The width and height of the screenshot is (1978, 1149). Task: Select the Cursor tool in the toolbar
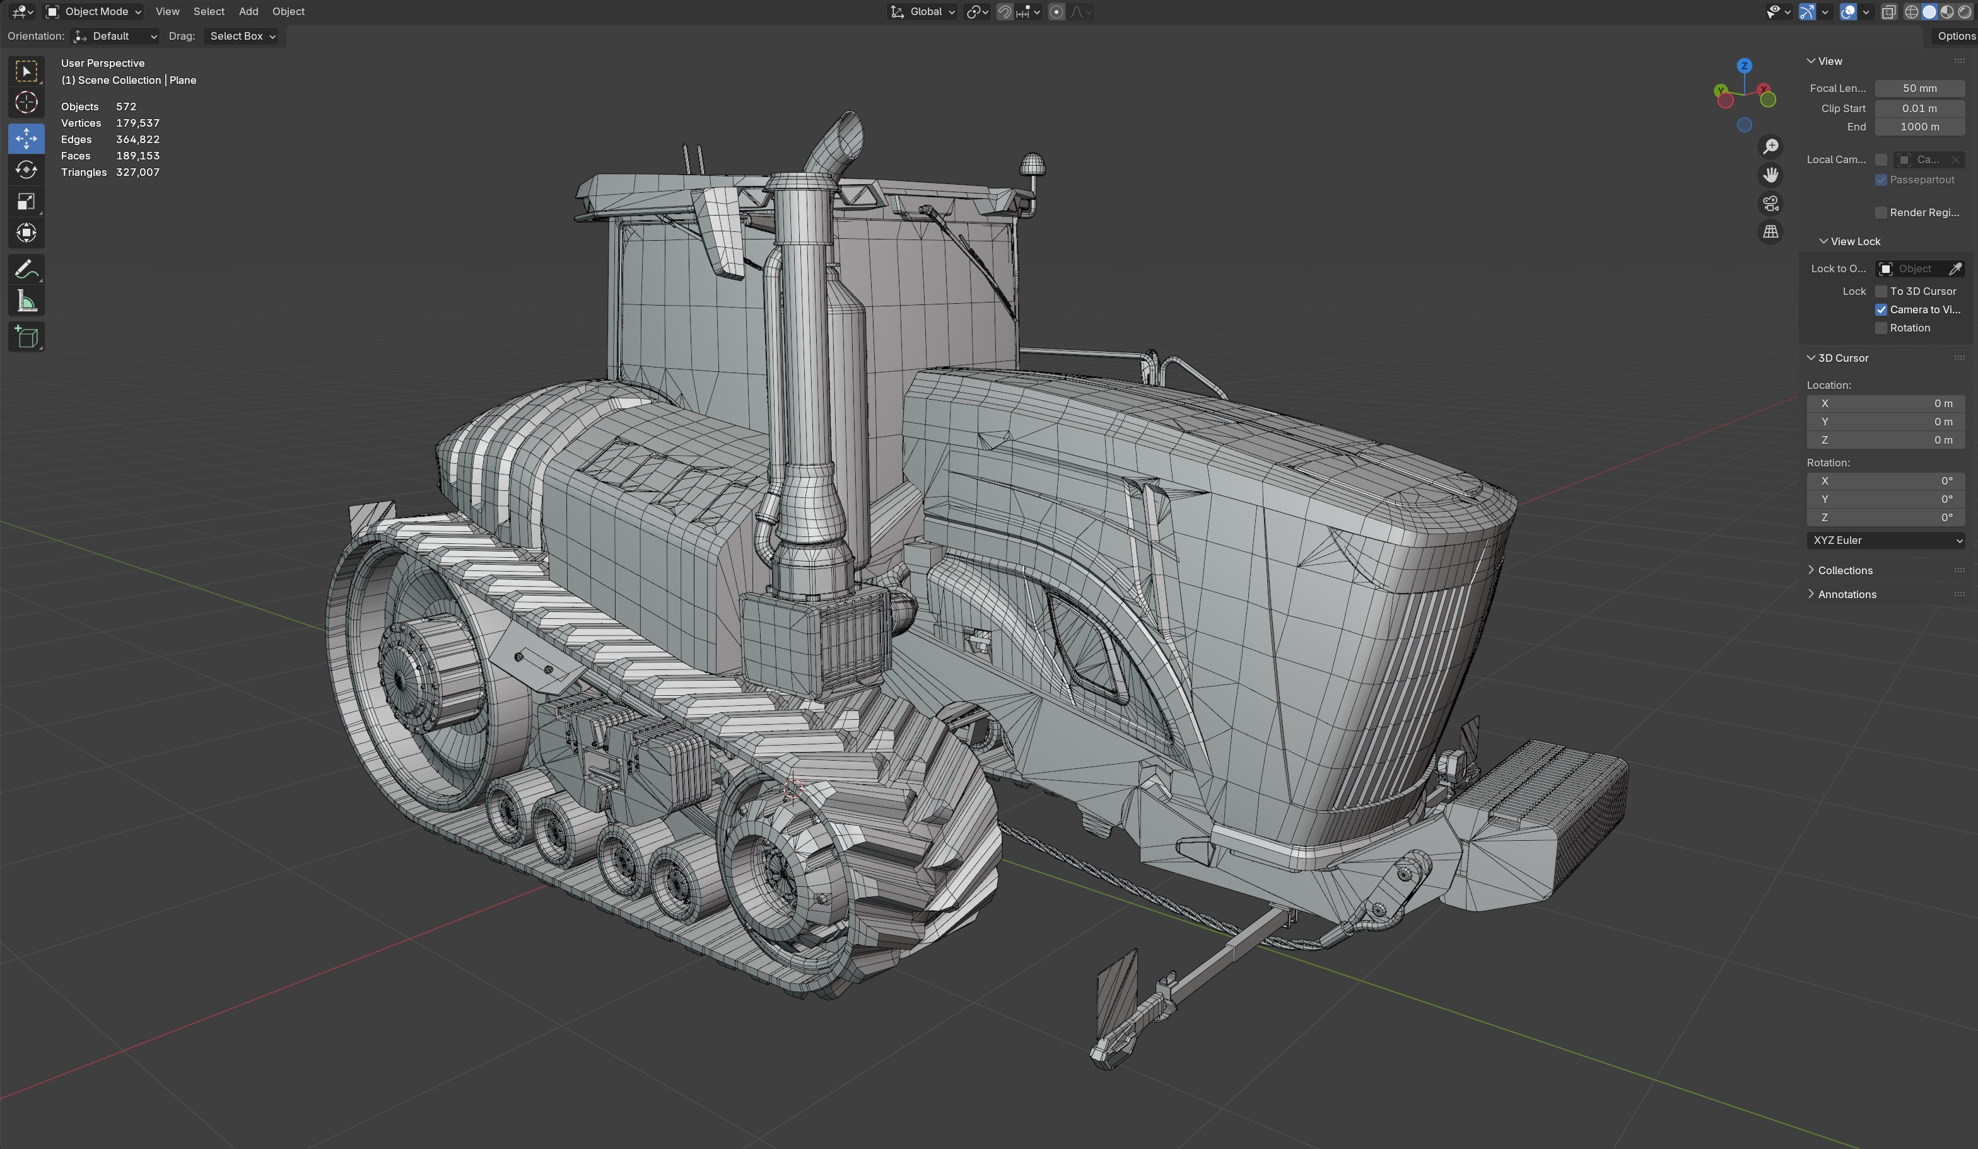26,103
